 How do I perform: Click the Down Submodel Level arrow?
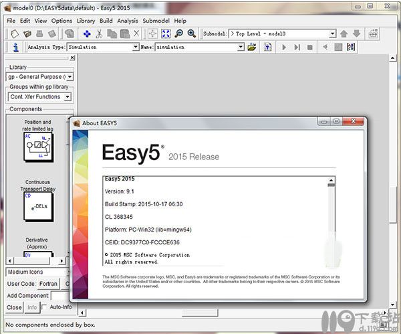tap(356, 33)
